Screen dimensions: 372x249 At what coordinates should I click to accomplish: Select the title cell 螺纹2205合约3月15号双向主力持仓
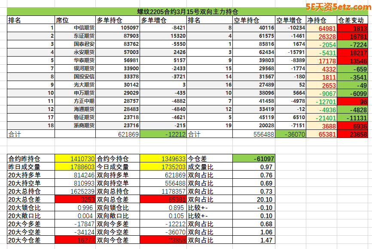[187, 12]
